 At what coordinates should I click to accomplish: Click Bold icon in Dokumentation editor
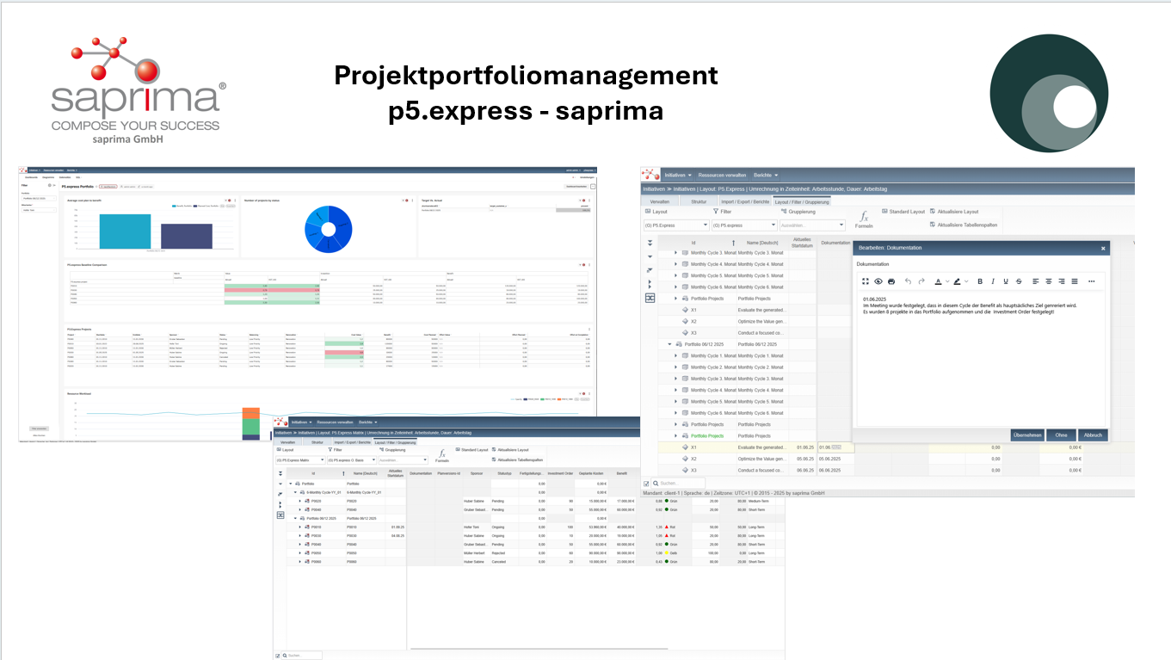coord(979,281)
